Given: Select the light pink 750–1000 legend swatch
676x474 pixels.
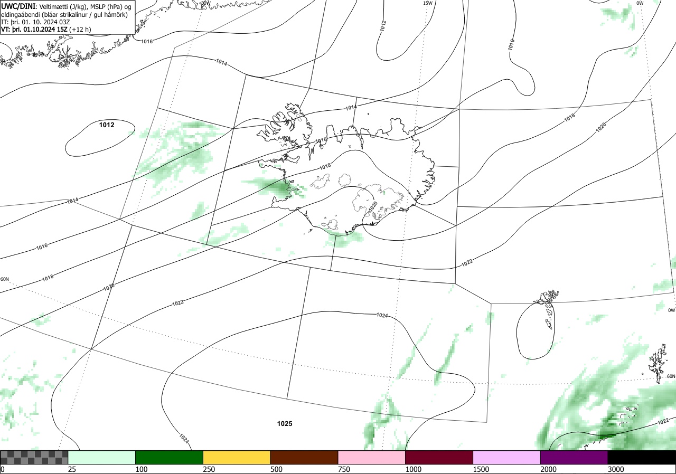Looking at the screenshot, I should (372, 457).
